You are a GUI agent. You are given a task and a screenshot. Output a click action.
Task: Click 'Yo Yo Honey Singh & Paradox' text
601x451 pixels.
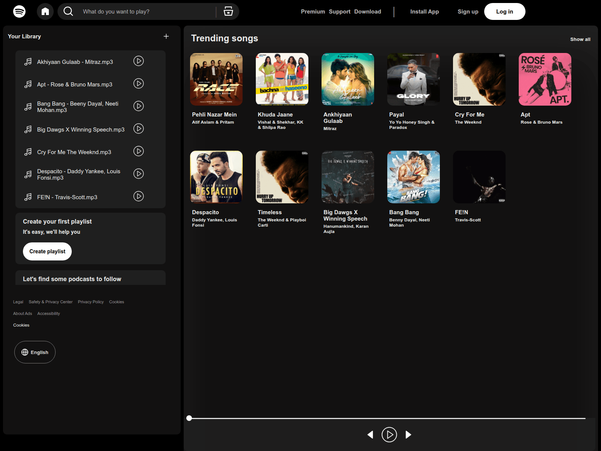412,125
